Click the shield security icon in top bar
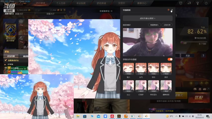212x119 pixels. [181, 3]
